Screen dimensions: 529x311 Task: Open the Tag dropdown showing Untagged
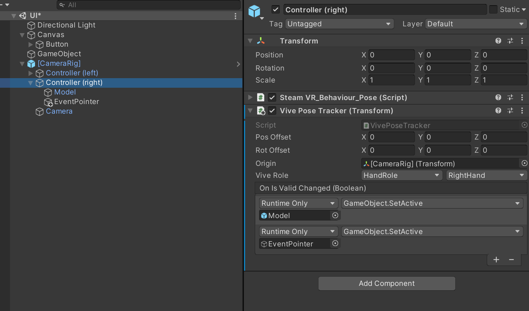click(340, 24)
